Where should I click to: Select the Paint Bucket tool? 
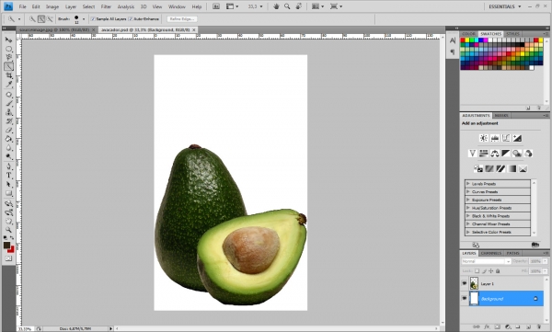coord(8,139)
